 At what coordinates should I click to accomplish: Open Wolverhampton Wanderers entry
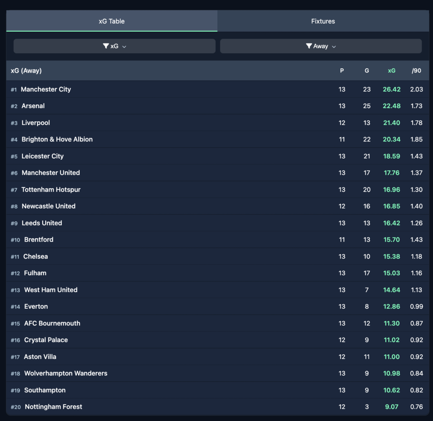click(x=66, y=373)
